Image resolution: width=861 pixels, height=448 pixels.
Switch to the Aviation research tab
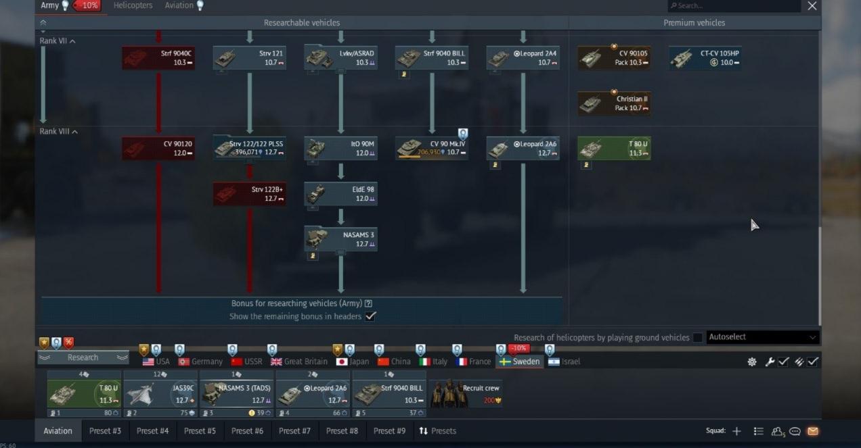179,5
